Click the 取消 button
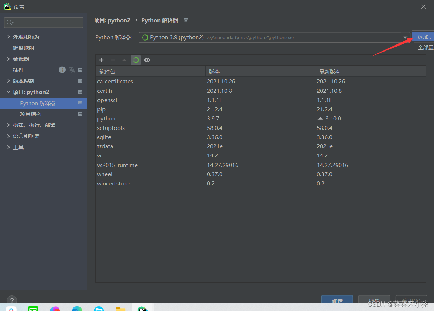The height and width of the screenshot is (311, 434). (x=374, y=299)
